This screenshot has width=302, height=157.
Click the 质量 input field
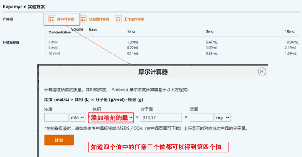pyautogui.click(x=201, y=117)
